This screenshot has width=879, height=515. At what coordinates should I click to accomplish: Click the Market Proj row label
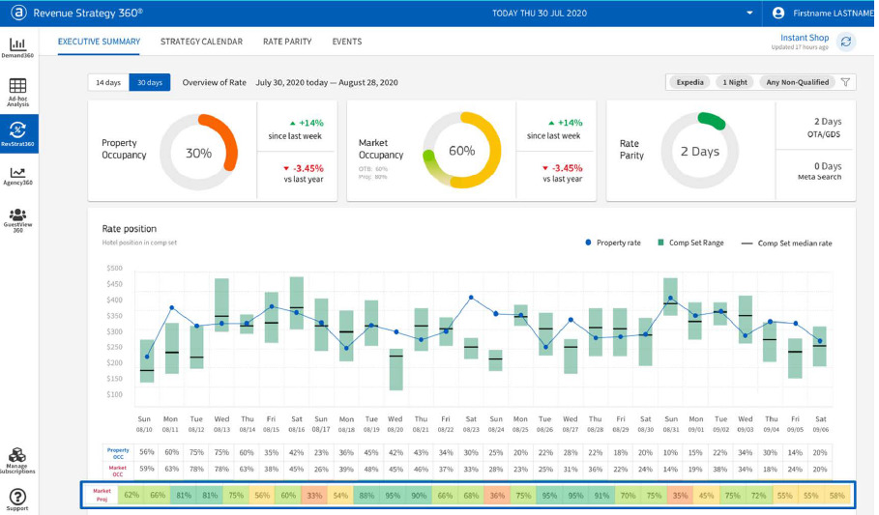pos(103,495)
